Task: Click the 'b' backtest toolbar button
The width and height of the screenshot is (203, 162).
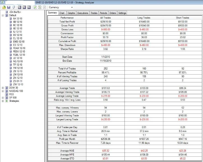Action: [x=20, y=7]
